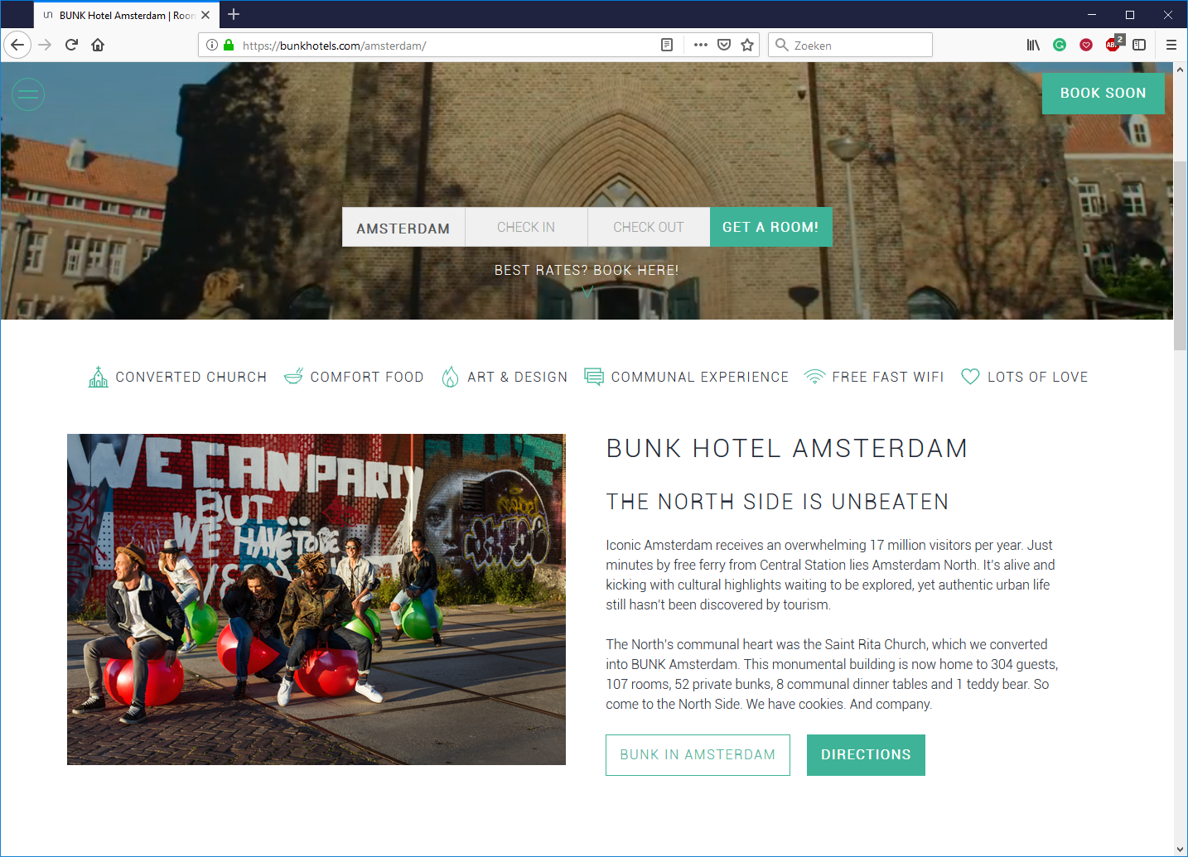Click the COMFORT FOOD label

coord(367,377)
